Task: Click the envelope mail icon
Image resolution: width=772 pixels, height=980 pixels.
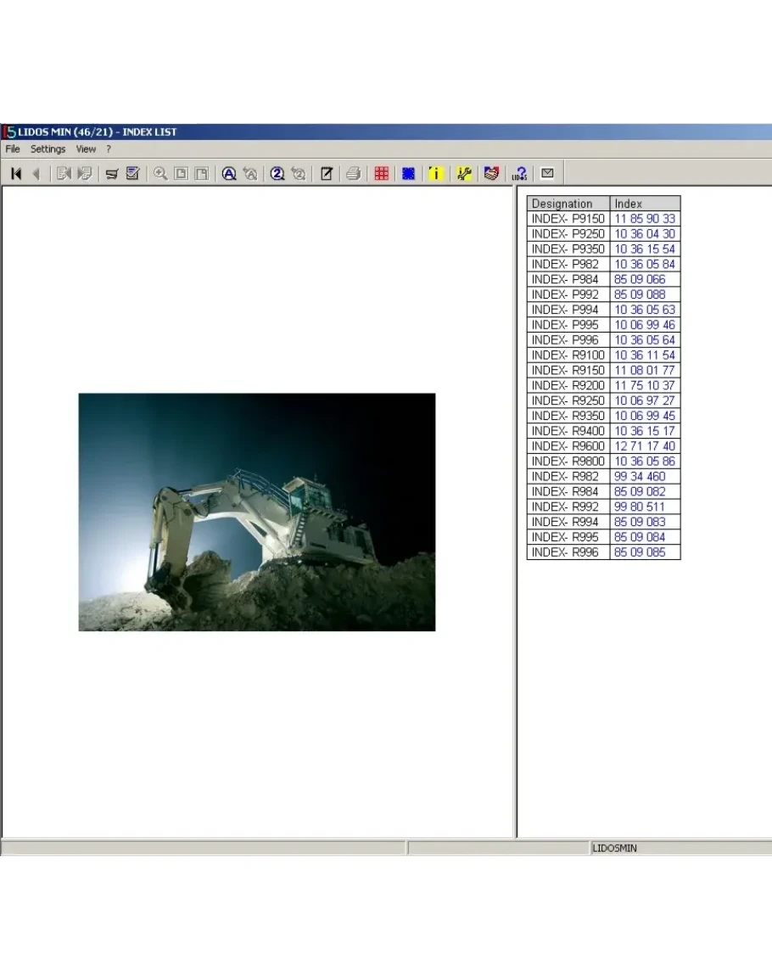Action: [547, 174]
